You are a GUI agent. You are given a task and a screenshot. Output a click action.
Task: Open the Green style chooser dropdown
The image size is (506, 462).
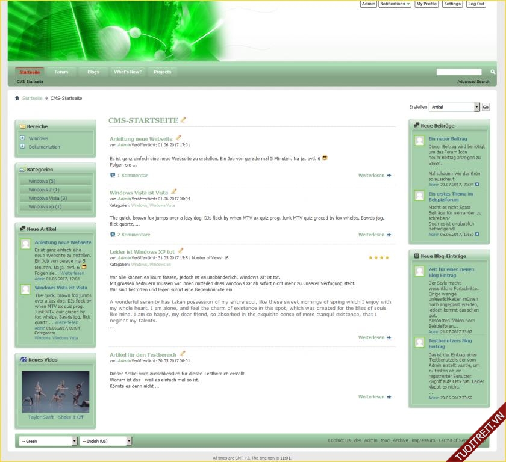[75, 441]
